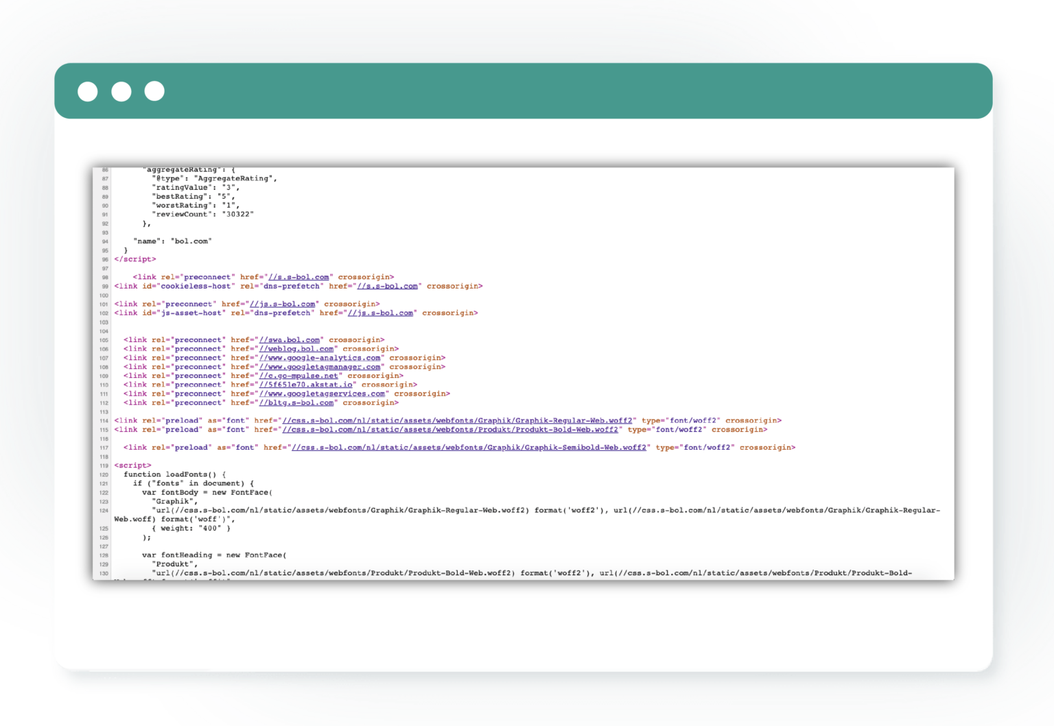The width and height of the screenshot is (1054, 726).
Task: Open the Graphik-Regular-Web.woff2 preload link
Action: (457, 421)
